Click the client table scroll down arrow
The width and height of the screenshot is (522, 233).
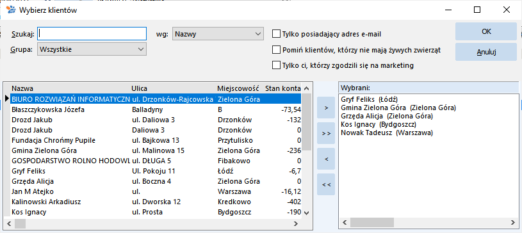(x=307, y=213)
